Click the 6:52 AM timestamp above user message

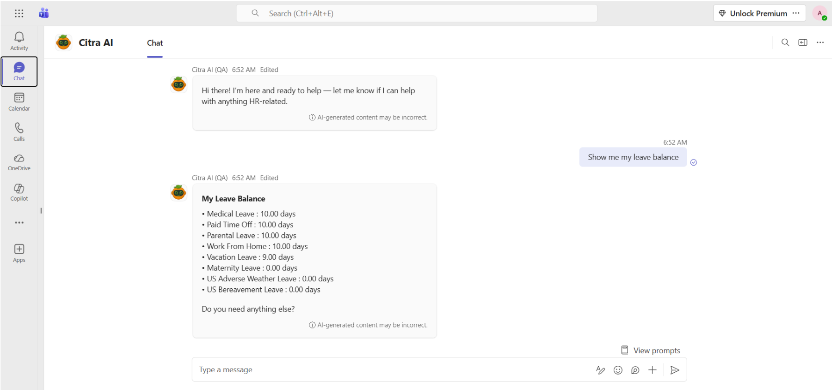pyautogui.click(x=675, y=142)
